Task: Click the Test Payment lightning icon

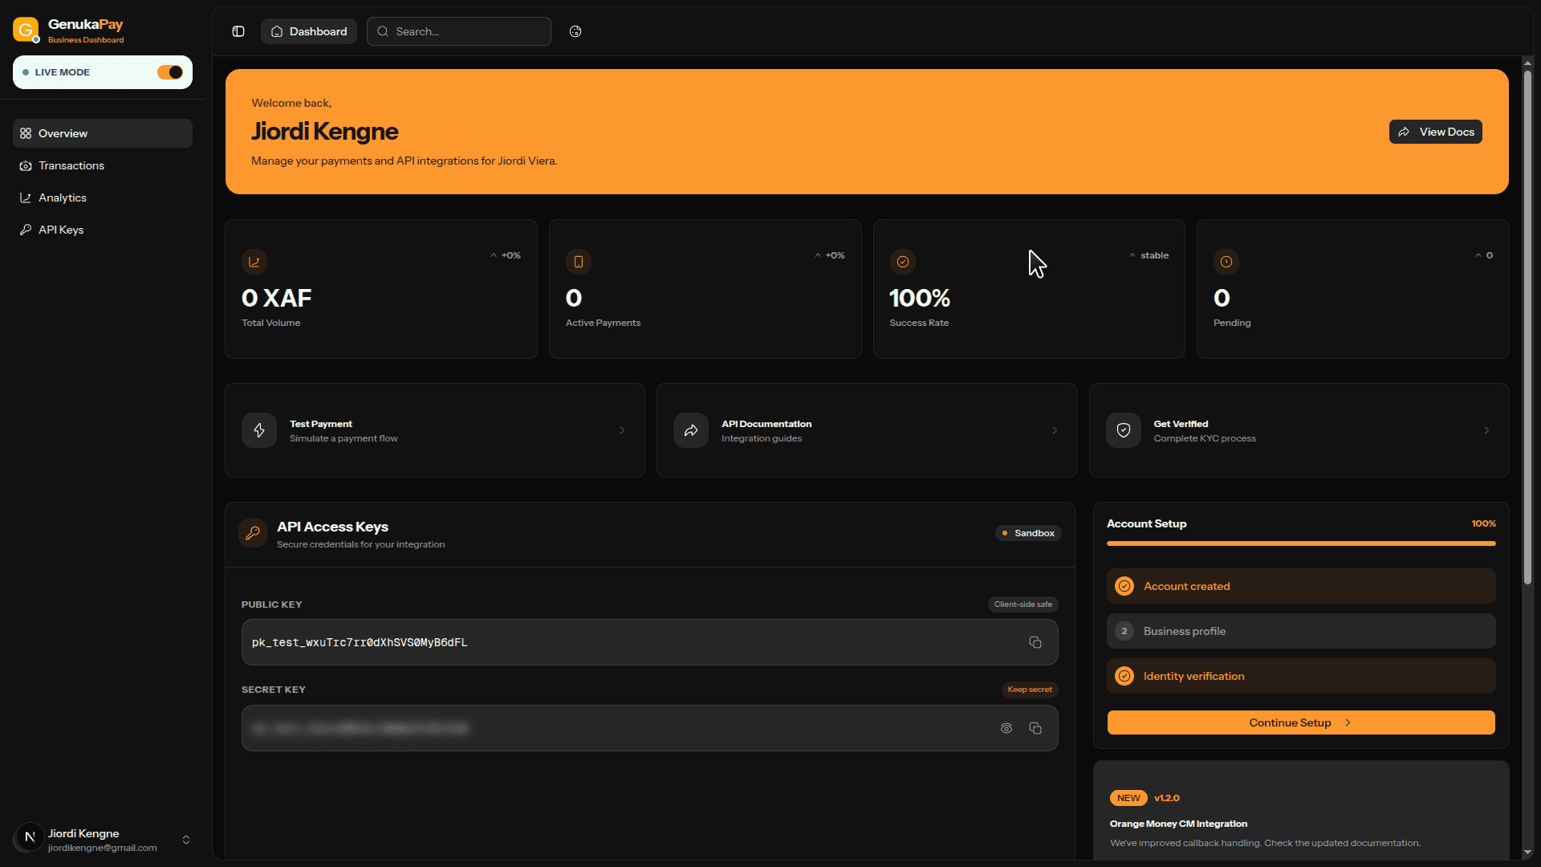Action: [x=259, y=430]
